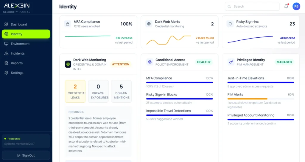The image size is (305, 162).
Task: Click the Dark Web Alerts globe icon
Action: [149, 24]
